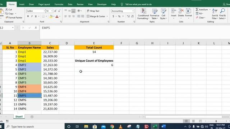Switch to Normal view in status bar

186,121
